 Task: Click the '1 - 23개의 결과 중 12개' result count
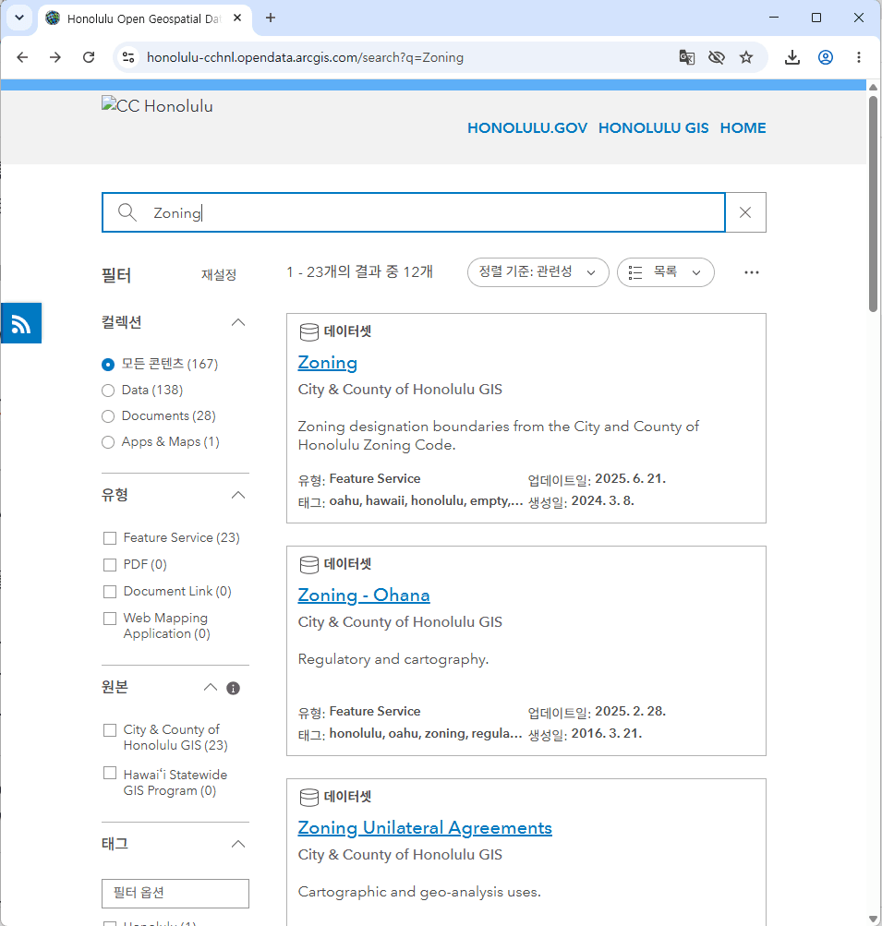click(360, 272)
